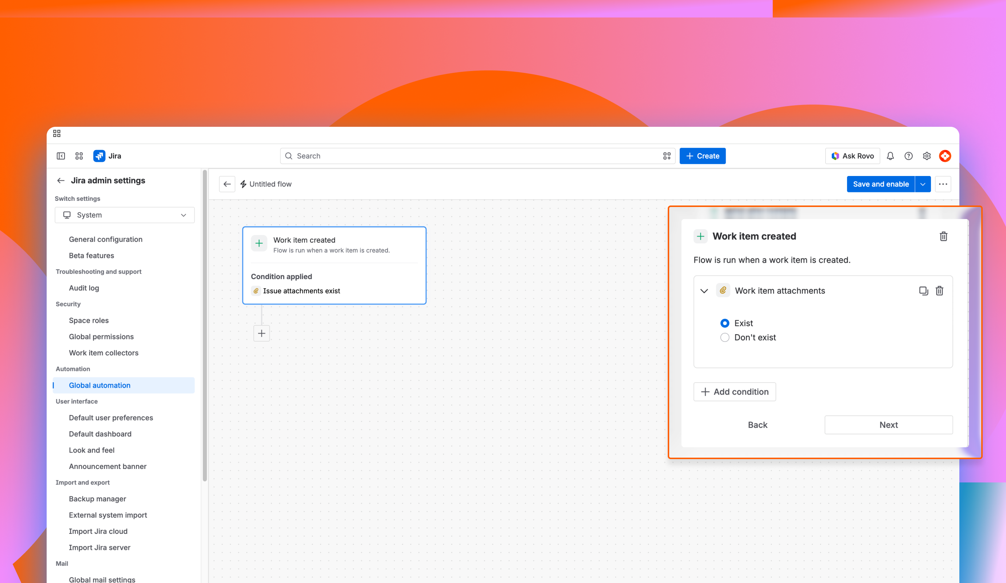1006x583 pixels.
Task: Select the Don't exist radio option
Action: click(x=725, y=337)
